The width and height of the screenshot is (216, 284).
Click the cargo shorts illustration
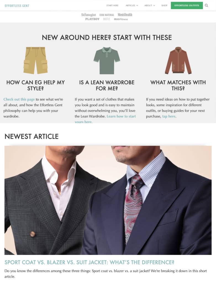pyautogui.click(x=36, y=60)
